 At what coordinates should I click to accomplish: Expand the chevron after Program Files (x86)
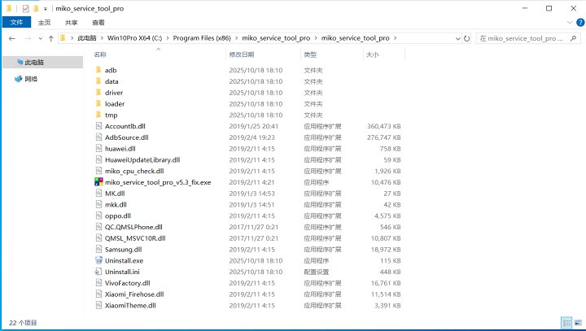point(237,38)
